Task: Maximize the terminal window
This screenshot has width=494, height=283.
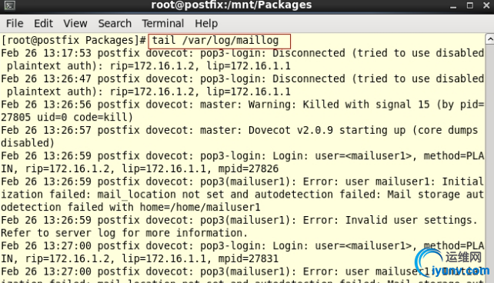Action: (x=469, y=5)
